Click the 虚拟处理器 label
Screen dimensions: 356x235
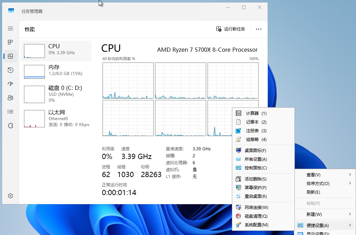177,163
